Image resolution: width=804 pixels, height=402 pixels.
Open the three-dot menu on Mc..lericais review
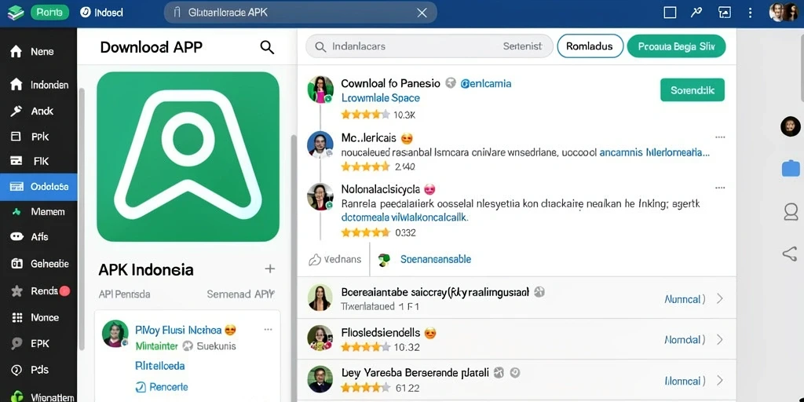(720, 137)
